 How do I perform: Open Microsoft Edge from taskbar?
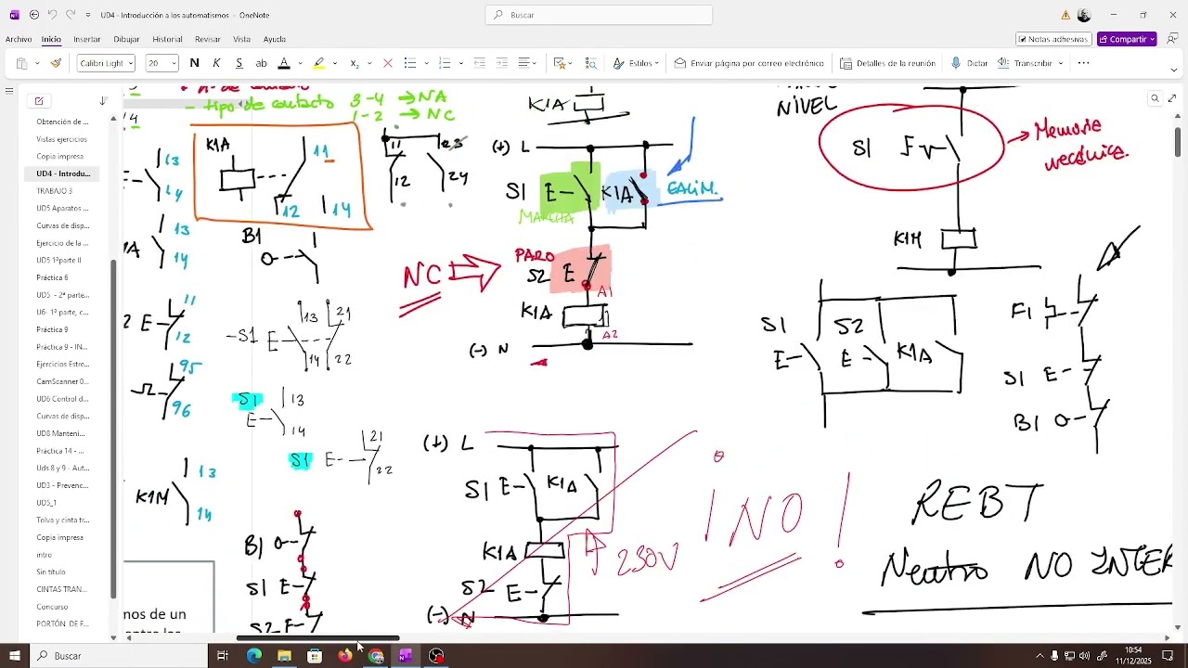(253, 656)
